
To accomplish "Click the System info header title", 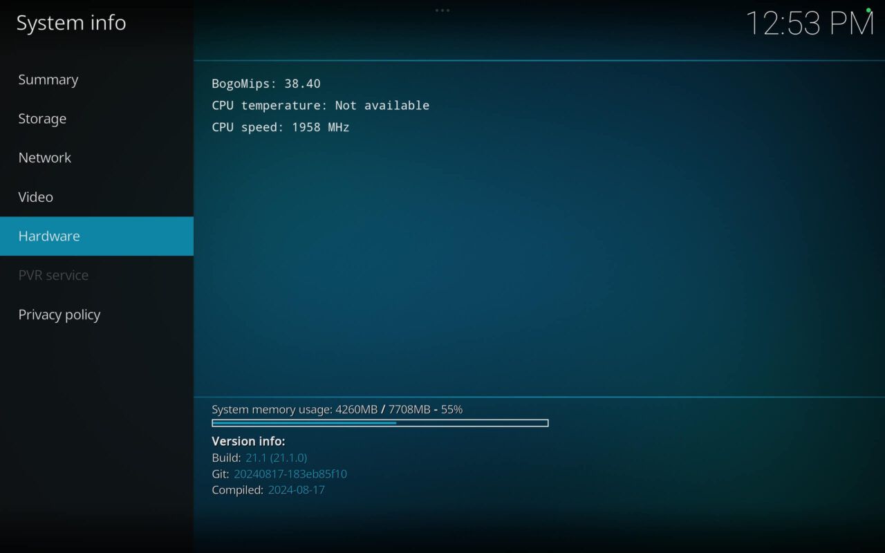I will (71, 22).
